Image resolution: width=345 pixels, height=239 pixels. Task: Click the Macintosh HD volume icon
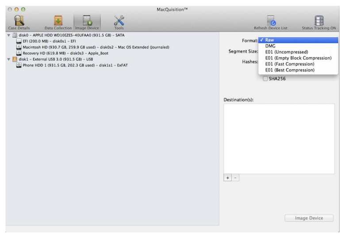click(x=19, y=47)
